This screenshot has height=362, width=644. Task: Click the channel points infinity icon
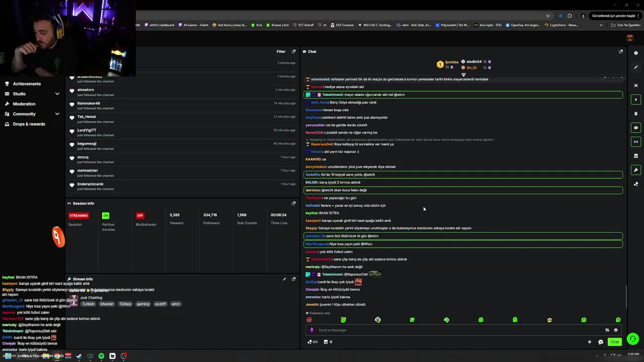click(x=312, y=342)
